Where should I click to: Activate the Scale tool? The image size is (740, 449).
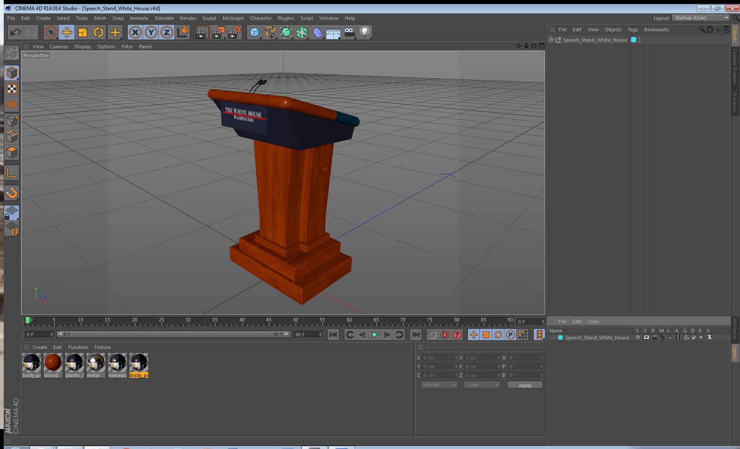[82, 32]
